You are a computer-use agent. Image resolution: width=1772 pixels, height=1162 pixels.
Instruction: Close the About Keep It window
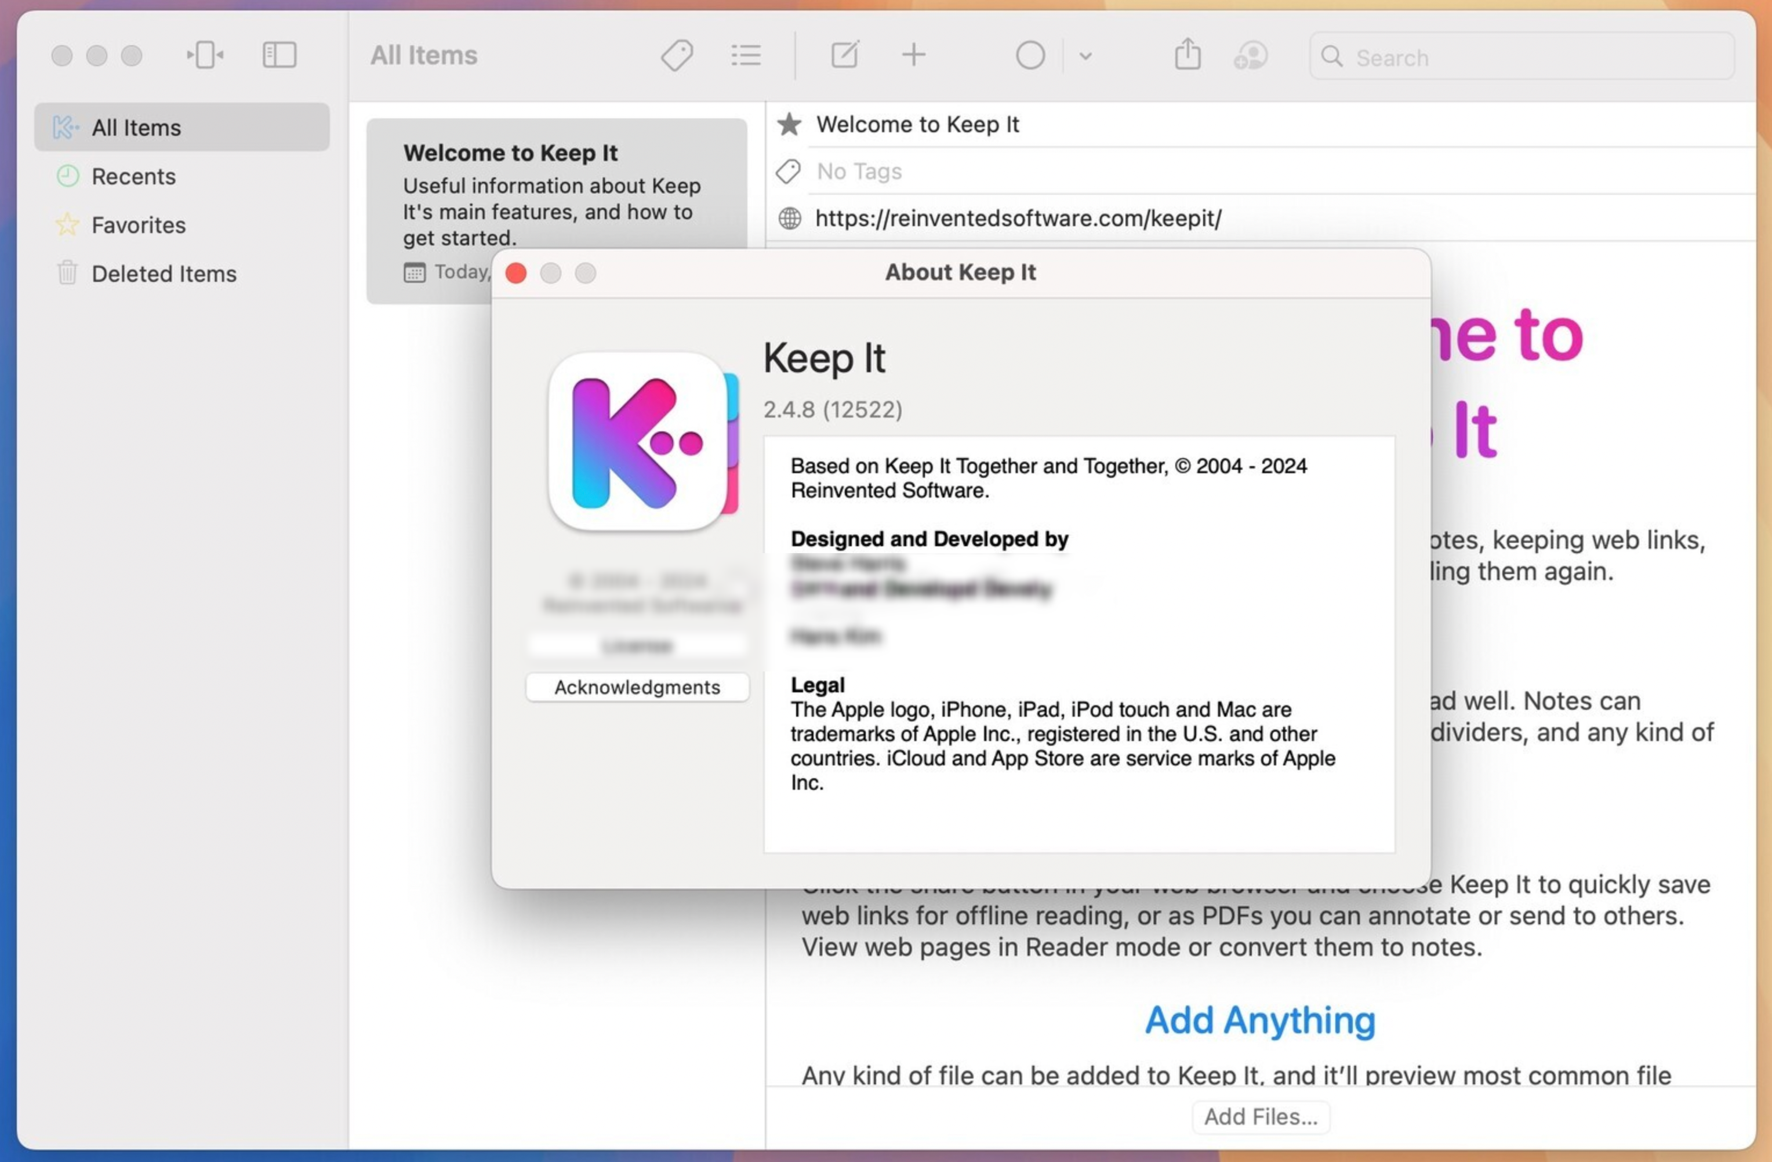516,273
